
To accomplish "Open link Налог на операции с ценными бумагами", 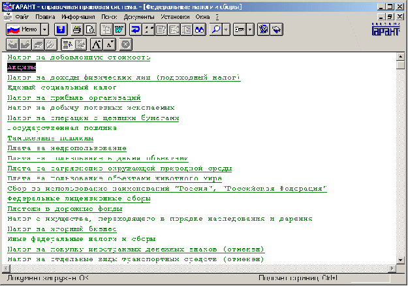I will (93, 118).
